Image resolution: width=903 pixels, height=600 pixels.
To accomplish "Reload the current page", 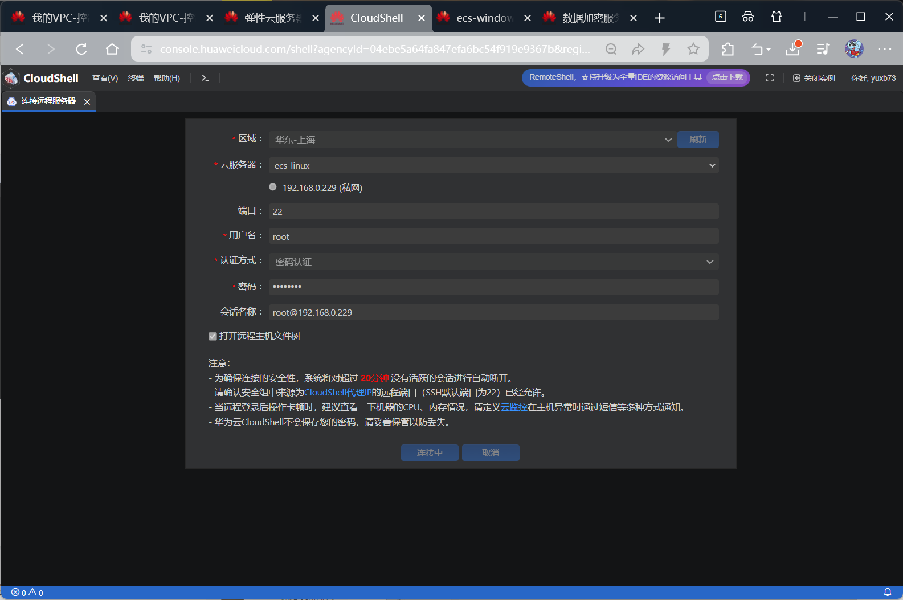I will (81, 49).
